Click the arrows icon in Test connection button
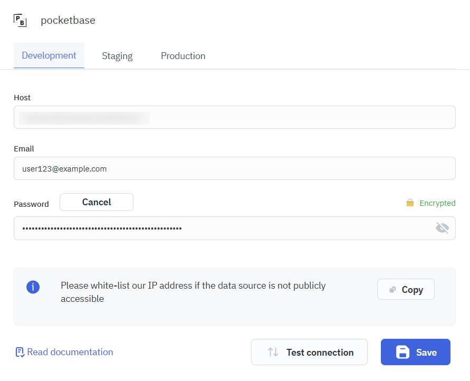Viewport: 470px width, 381px height. coord(273,352)
